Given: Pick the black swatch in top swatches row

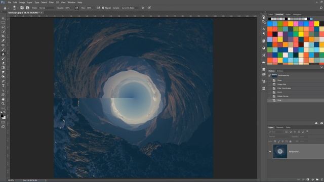Looking at the screenshot, I should click(269, 19).
